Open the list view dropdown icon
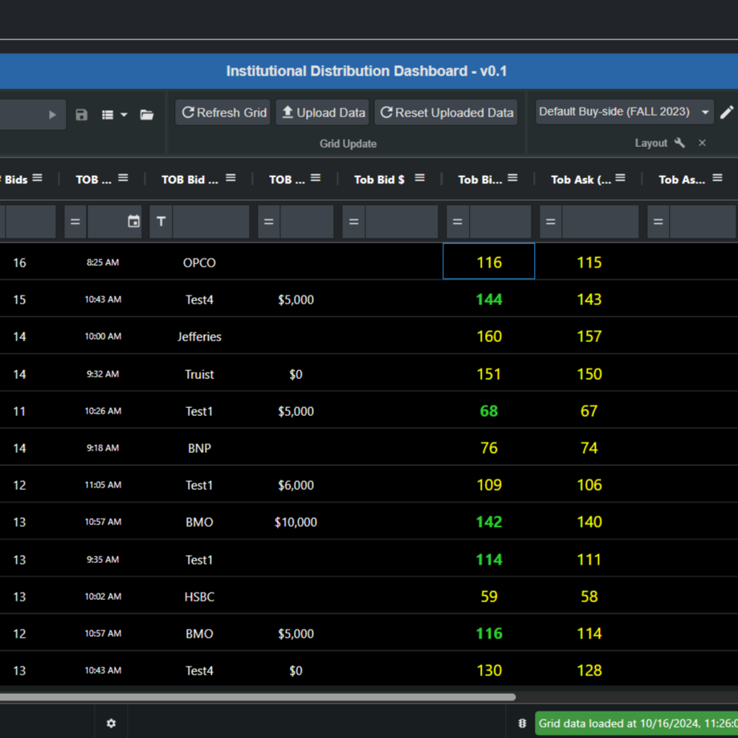Viewport: 738px width, 738px height. 114,114
